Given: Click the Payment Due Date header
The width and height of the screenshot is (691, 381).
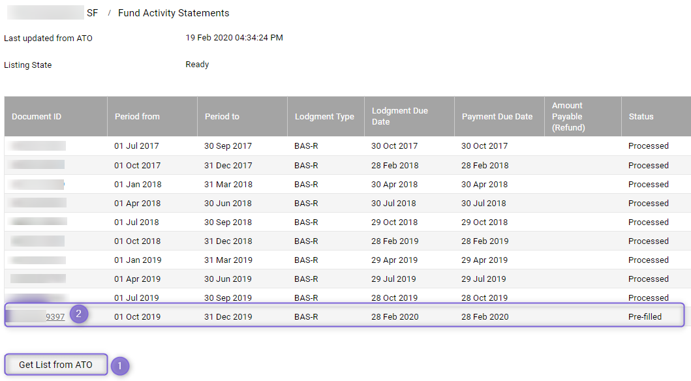Looking at the screenshot, I should pos(499,116).
